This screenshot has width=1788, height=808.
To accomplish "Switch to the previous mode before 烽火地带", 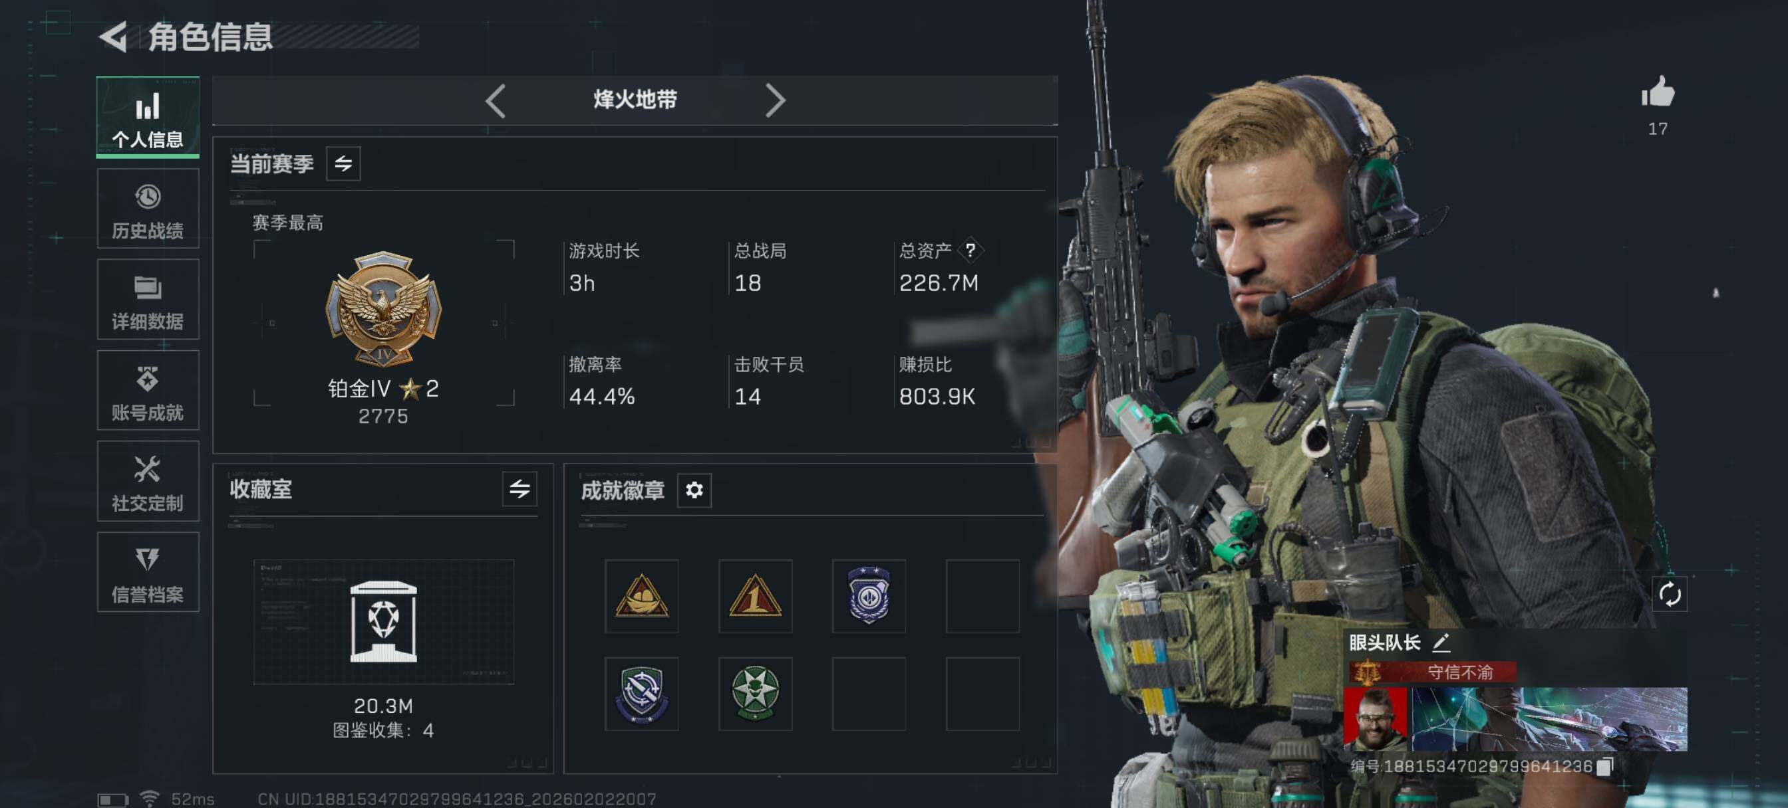I will coord(495,101).
